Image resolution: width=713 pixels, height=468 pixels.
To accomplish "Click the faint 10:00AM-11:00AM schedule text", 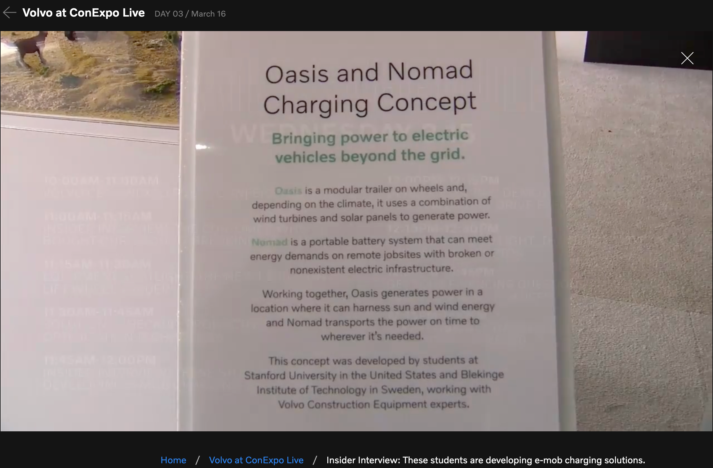I will (x=101, y=180).
